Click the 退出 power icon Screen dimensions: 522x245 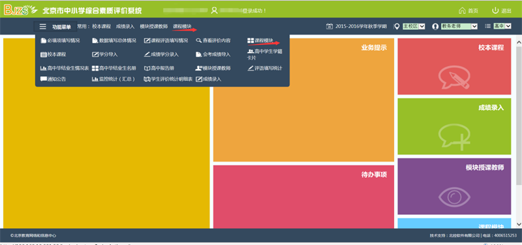click(x=495, y=10)
